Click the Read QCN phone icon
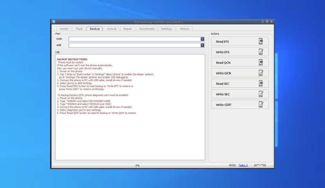Screen dimensions: 325x188 (x=261, y=63)
